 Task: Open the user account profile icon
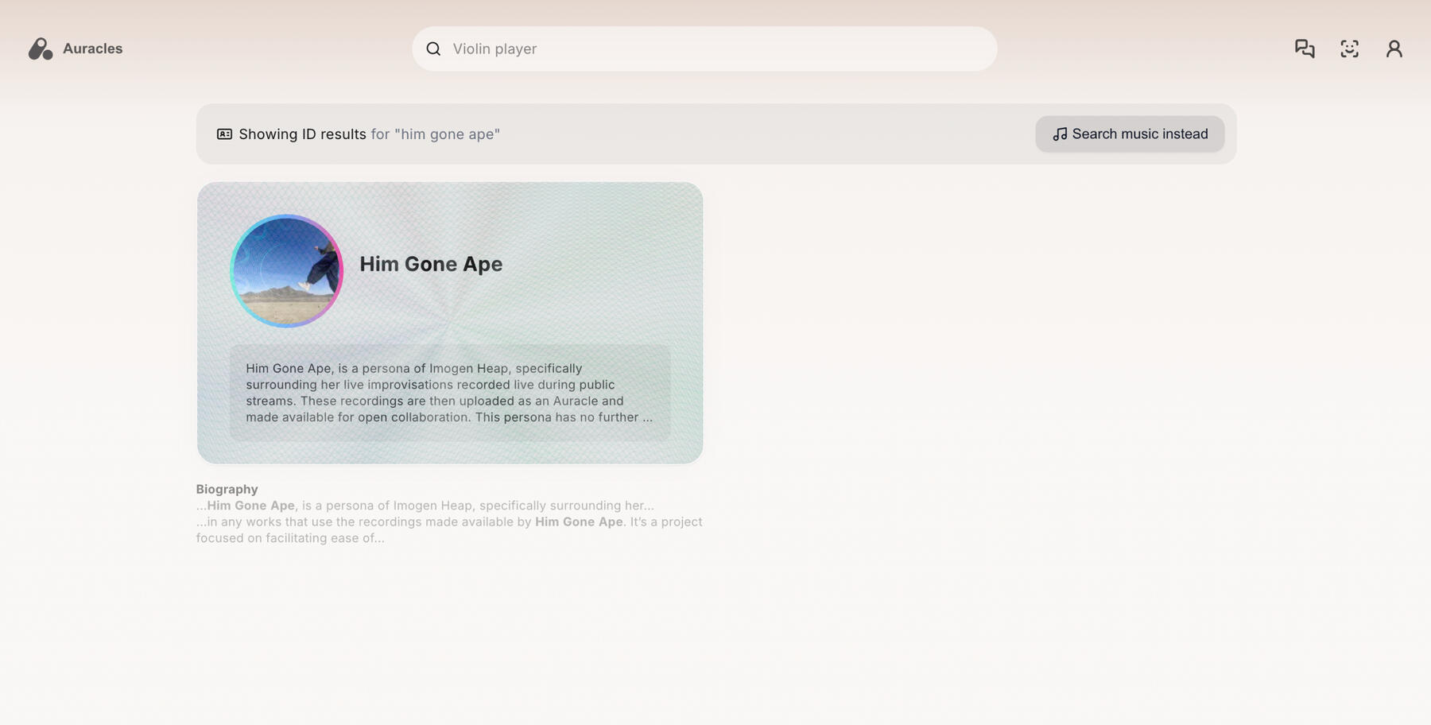(x=1394, y=49)
